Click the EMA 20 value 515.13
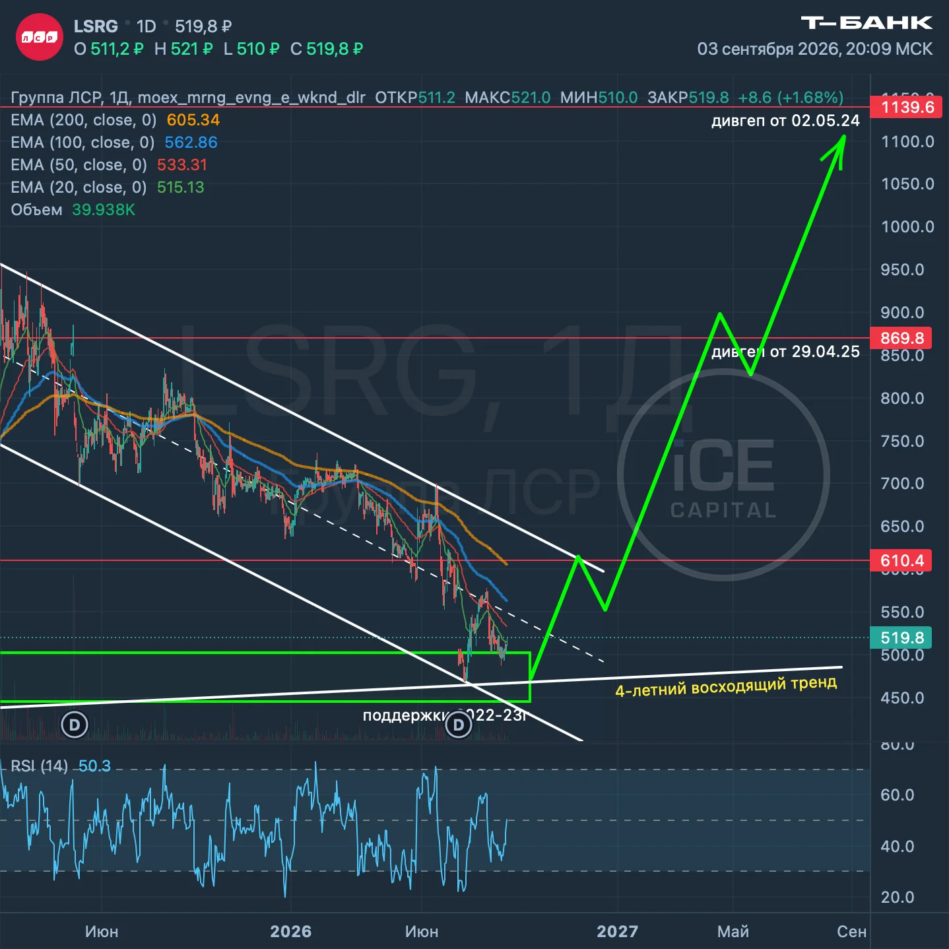Image resolution: width=949 pixels, height=949 pixels. pyautogui.click(x=181, y=187)
